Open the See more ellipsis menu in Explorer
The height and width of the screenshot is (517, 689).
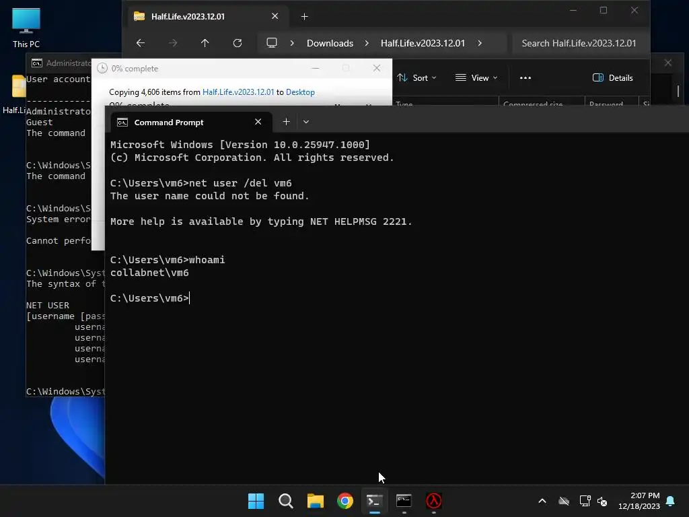click(x=525, y=78)
